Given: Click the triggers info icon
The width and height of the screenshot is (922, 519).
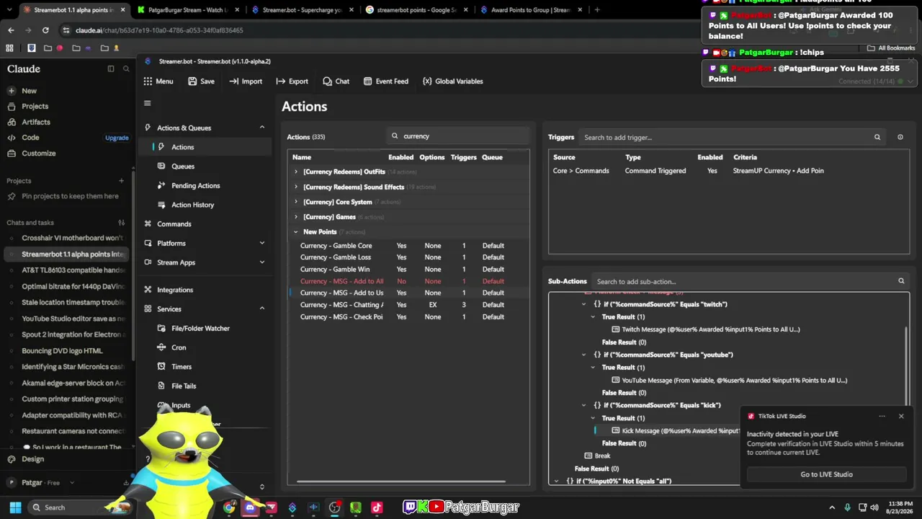Looking at the screenshot, I should coord(900,137).
